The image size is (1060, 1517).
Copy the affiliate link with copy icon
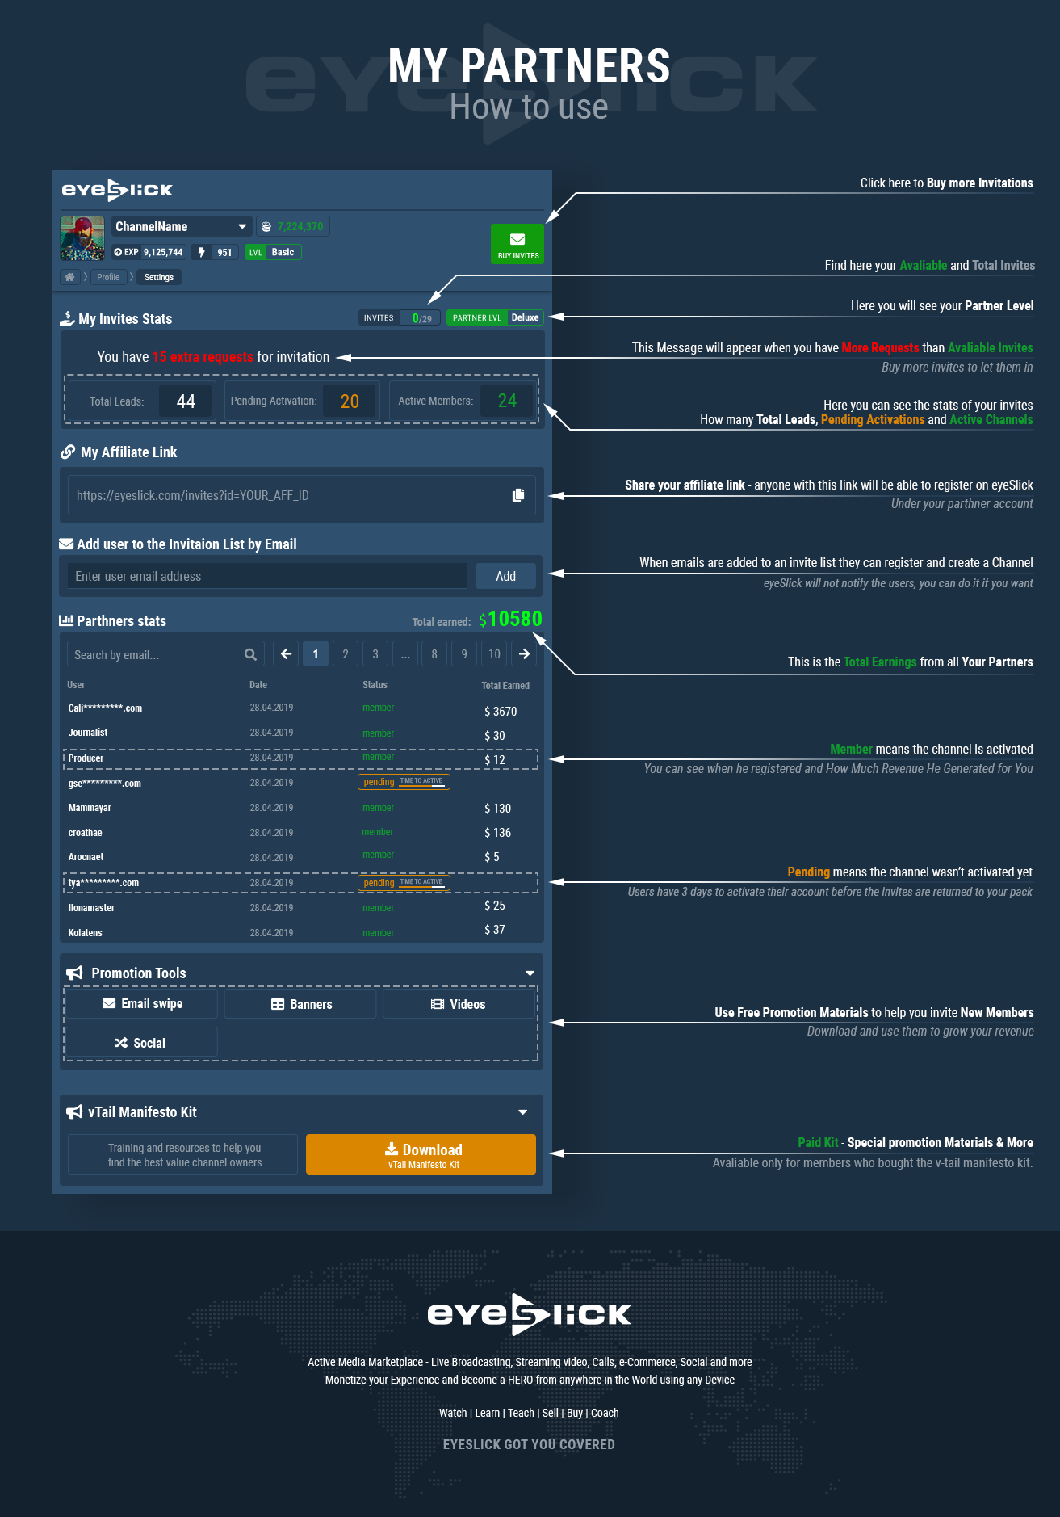point(518,495)
